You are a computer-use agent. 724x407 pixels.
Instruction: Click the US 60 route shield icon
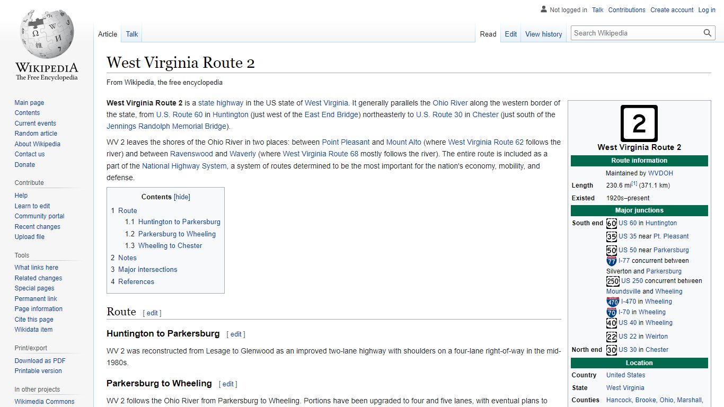coord(612,223)
